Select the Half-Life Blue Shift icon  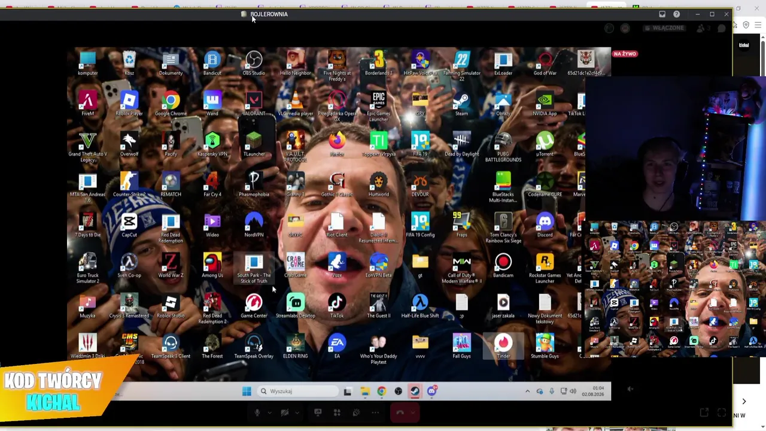click(420, 306)
